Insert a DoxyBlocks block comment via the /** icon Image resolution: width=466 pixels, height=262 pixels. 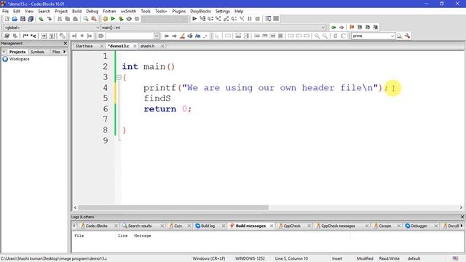[x=25, y=36]
